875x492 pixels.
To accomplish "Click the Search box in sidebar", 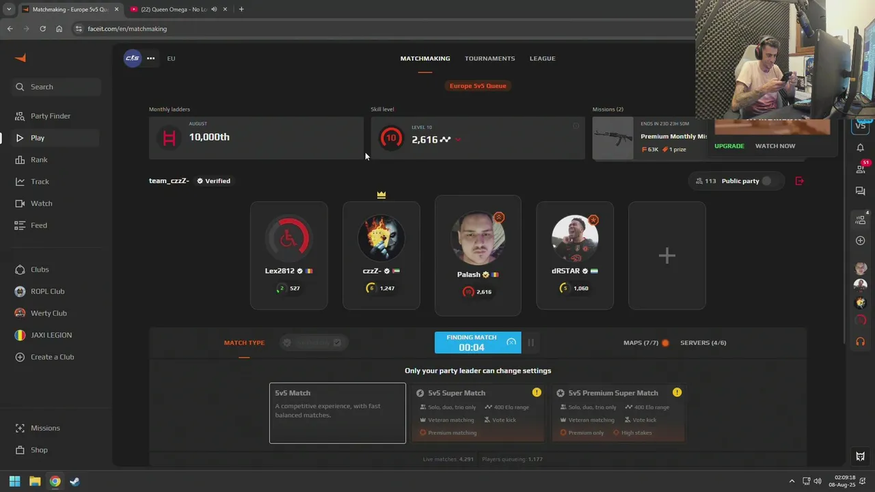I will (x=56, y=87).
